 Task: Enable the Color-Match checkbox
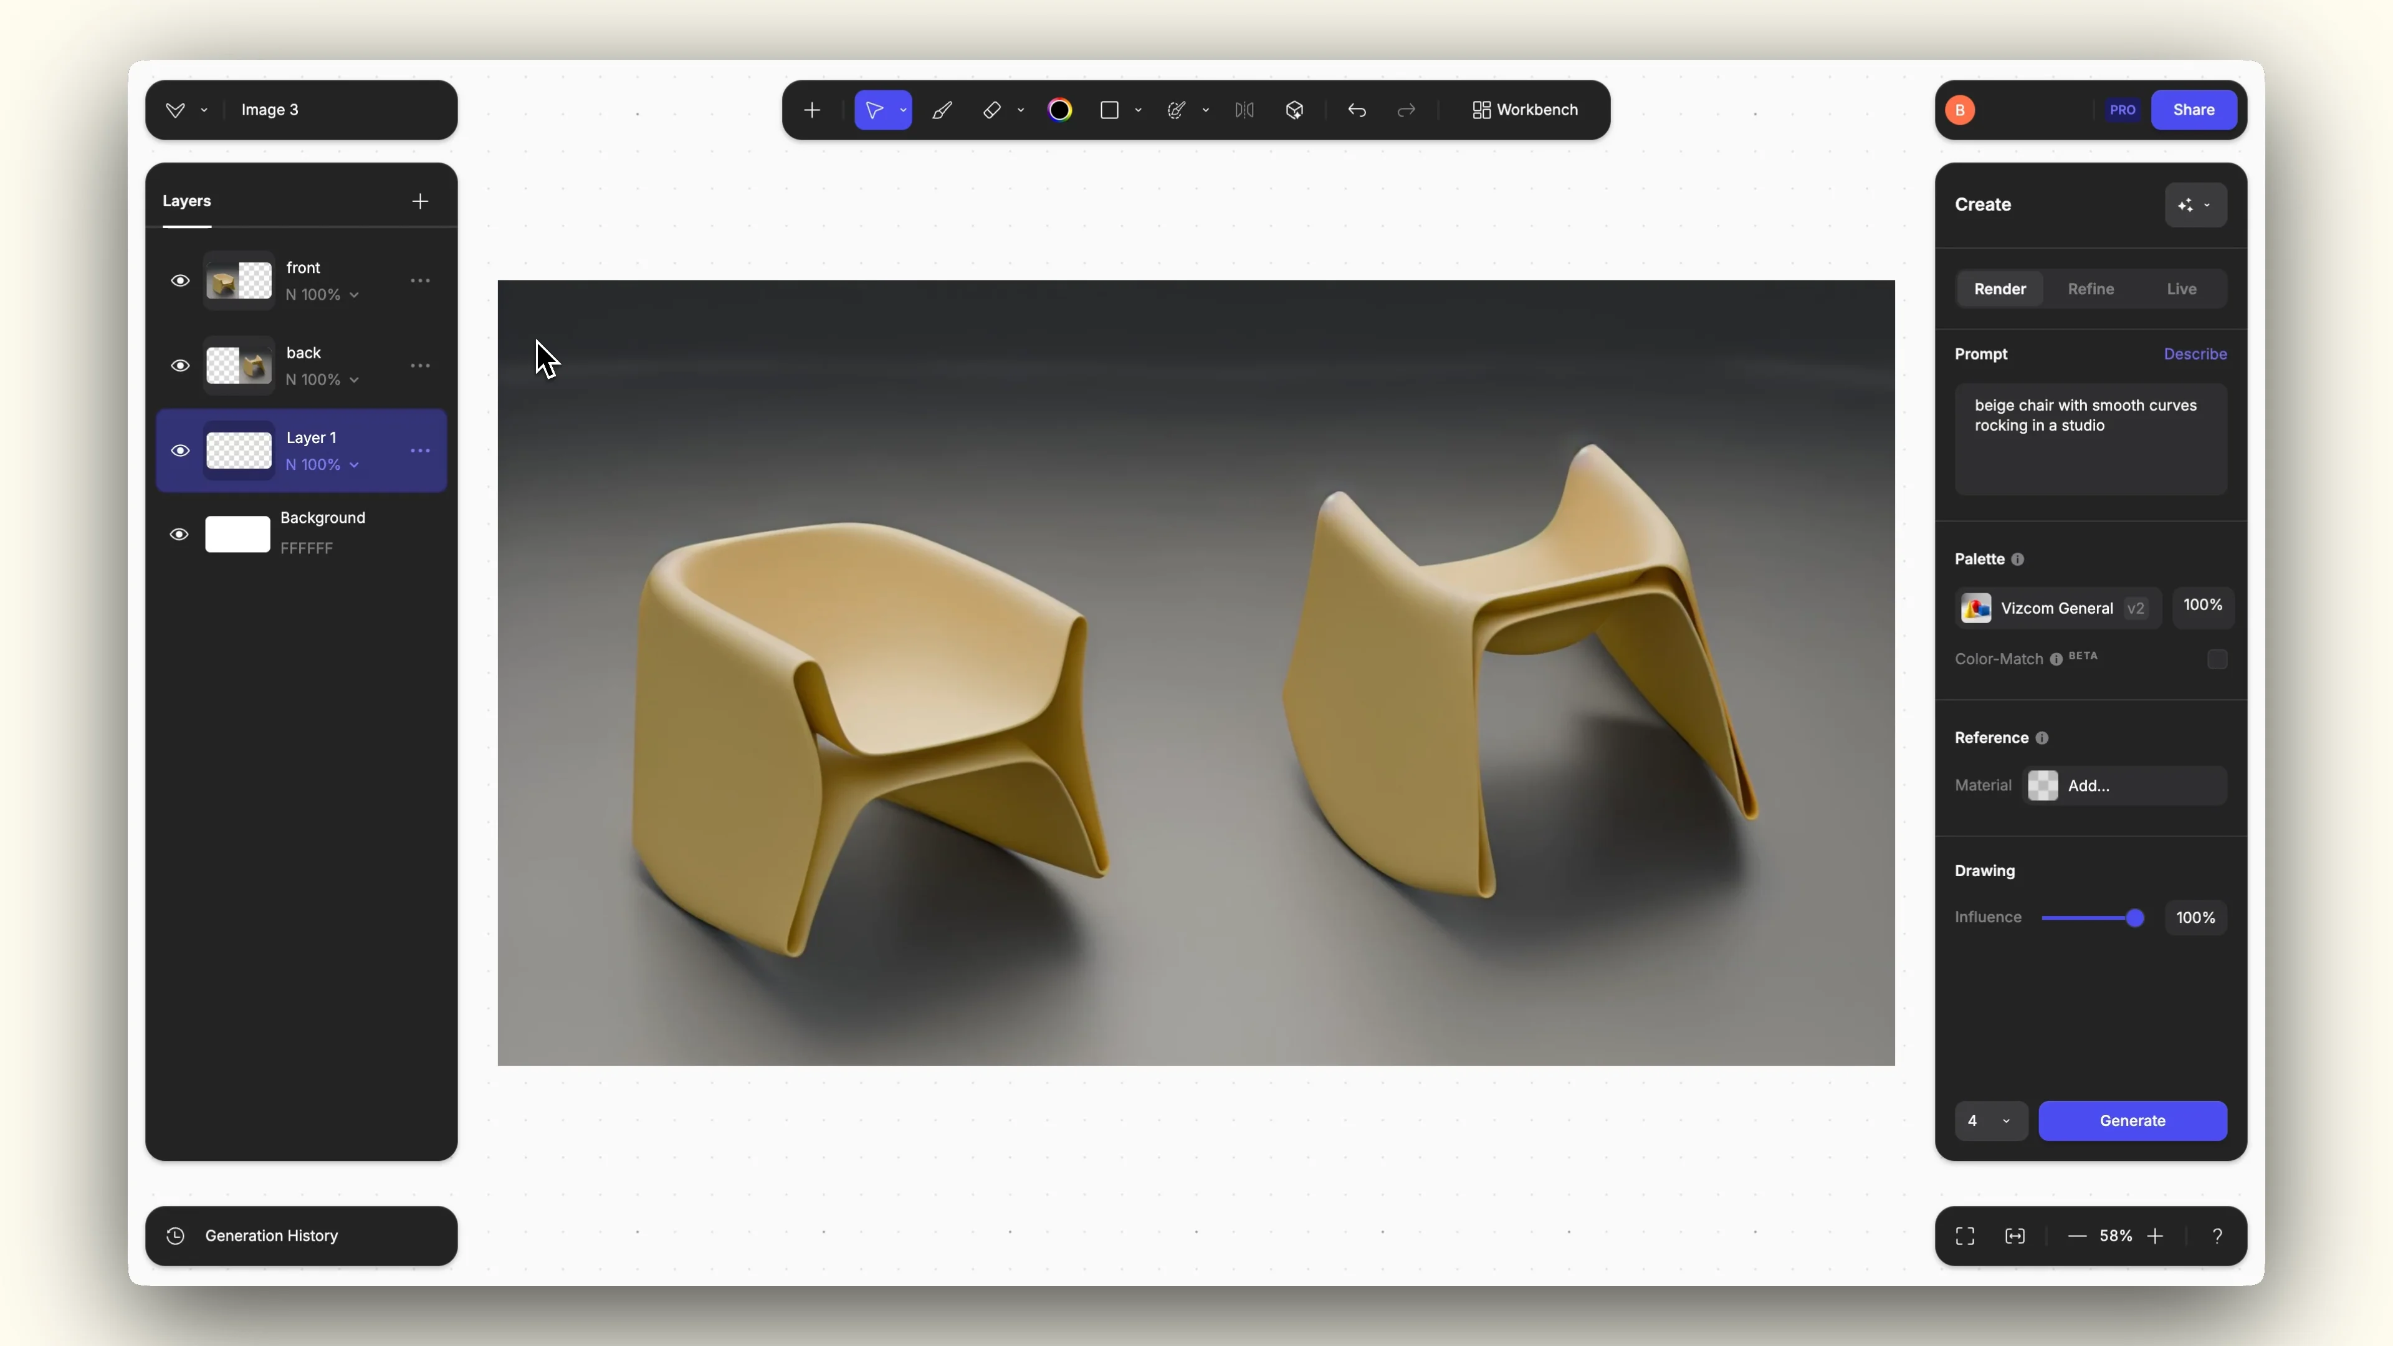tap(2217, 659)
